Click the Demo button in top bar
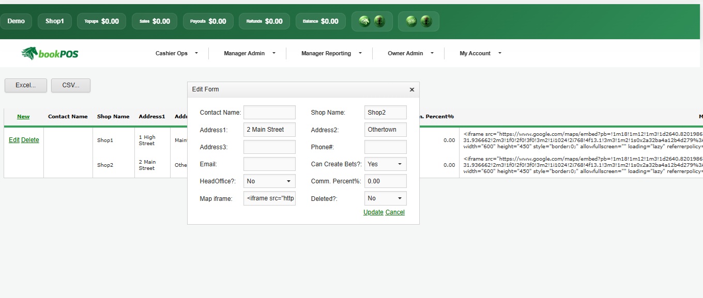Screen dimensions: 703x298 coord(16,21)
